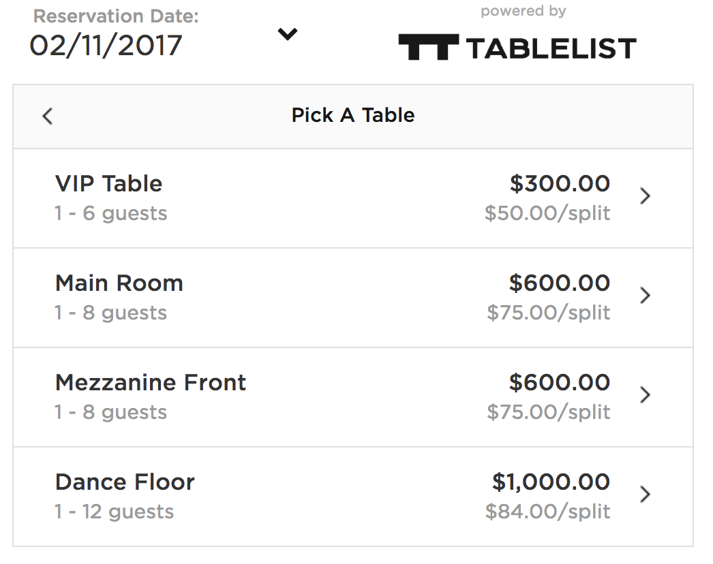Open the reservation date dropdown arrow
The width and height of the screenshot is (713, 564).
288,34
